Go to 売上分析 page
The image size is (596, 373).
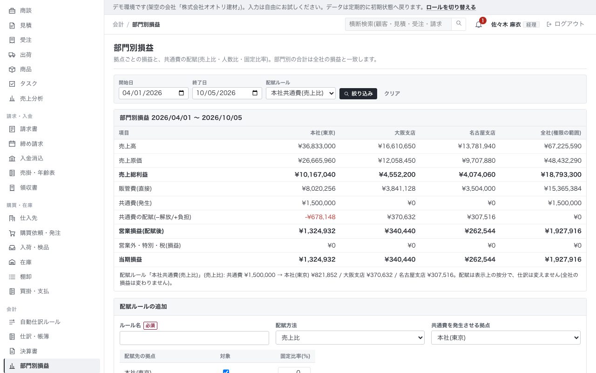point(52,98)
